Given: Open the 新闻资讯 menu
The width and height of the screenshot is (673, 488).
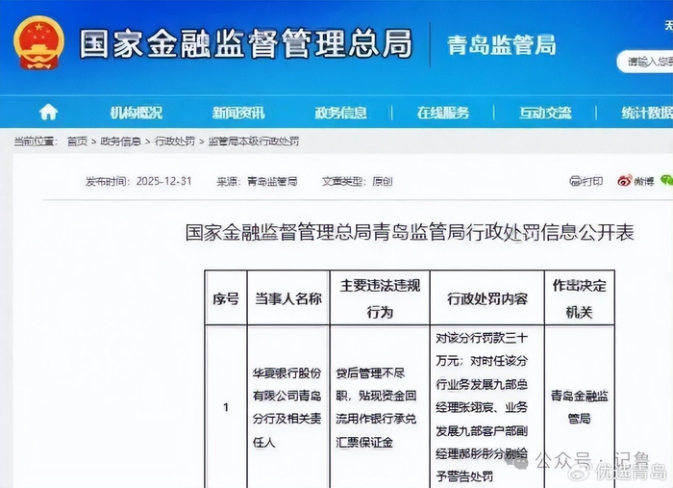Looking at the screenshot, I should pos(238,113).
